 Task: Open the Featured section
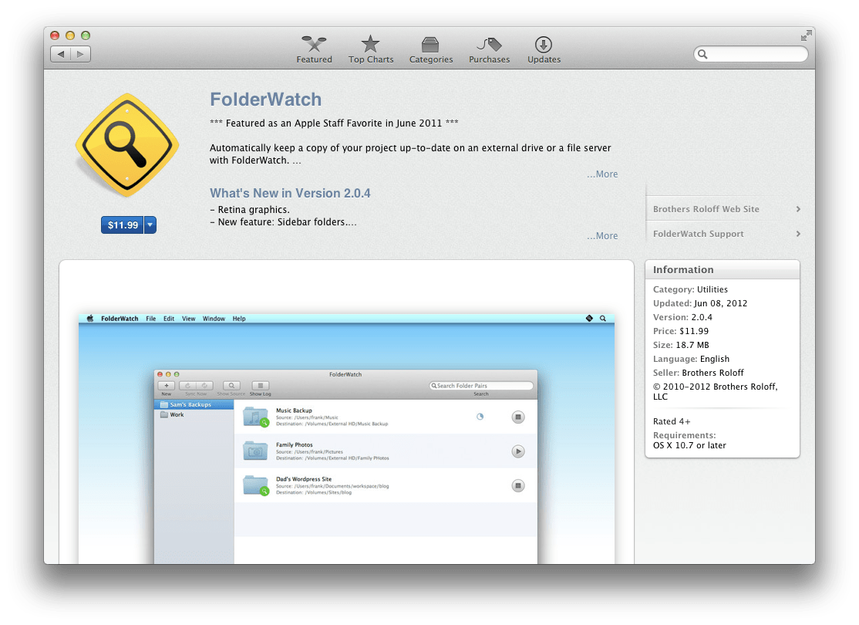pyautogui.click(x=314, y=49)
